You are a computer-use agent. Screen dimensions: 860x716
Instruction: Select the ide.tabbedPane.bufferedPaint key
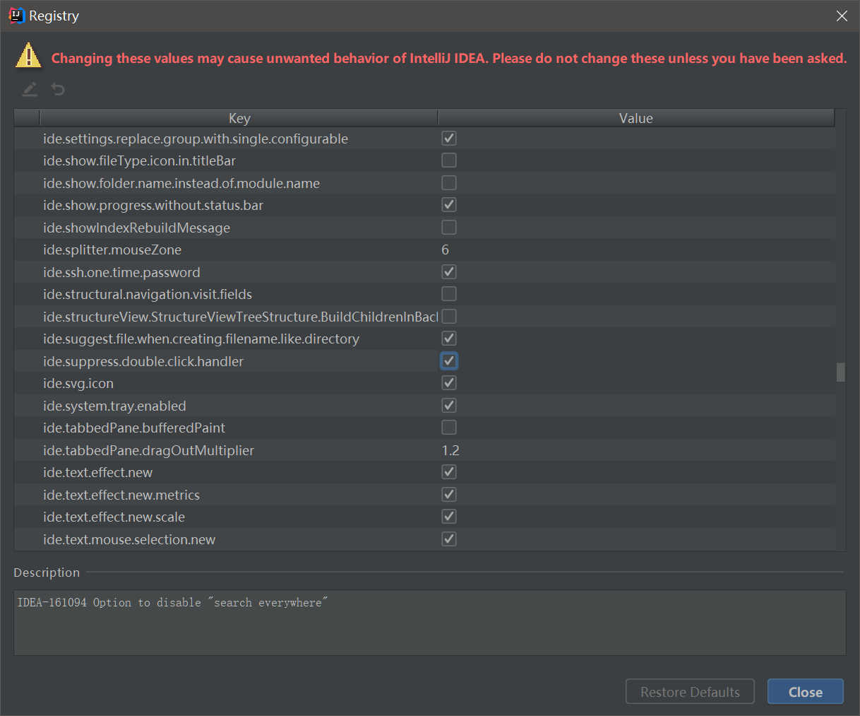pos(134,428)
